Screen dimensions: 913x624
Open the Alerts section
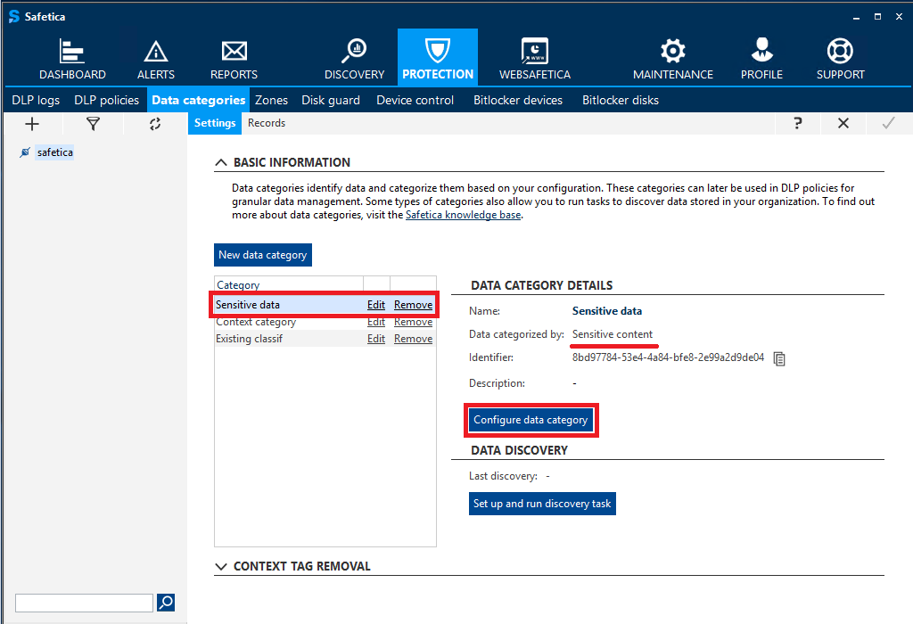coord(155,58)
